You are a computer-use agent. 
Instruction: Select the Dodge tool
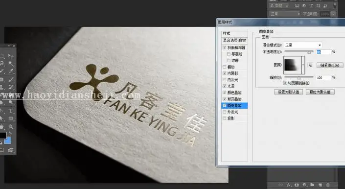(x=11, y=103)
